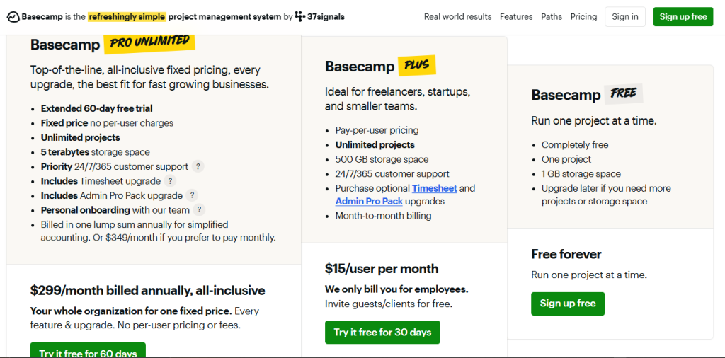Open the Admin Pro Pack link
The image size is (725, 358).
(369, 201)
